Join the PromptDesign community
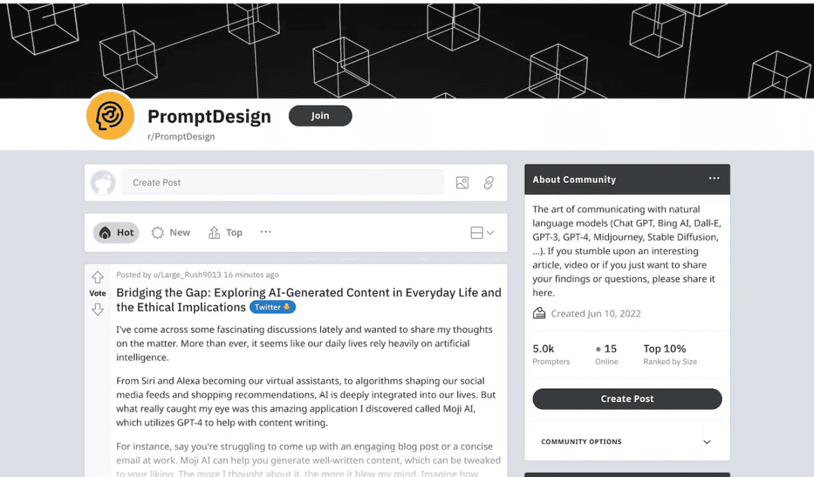The width and height of the screenshot is (814, 477). (x=320, y=116)
